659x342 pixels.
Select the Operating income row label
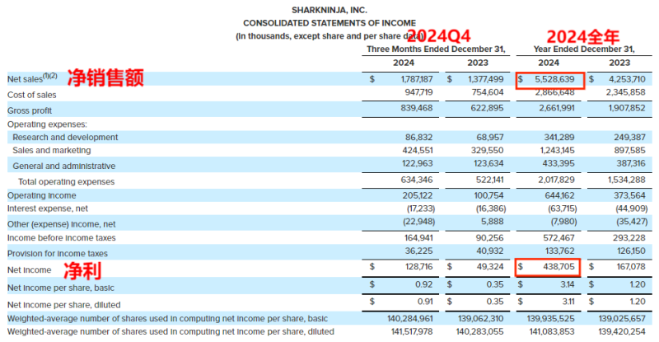(x=41, y=195)
